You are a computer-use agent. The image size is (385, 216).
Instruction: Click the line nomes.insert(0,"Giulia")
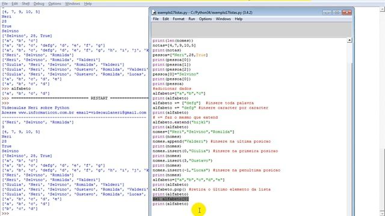[x=181, y=151]
